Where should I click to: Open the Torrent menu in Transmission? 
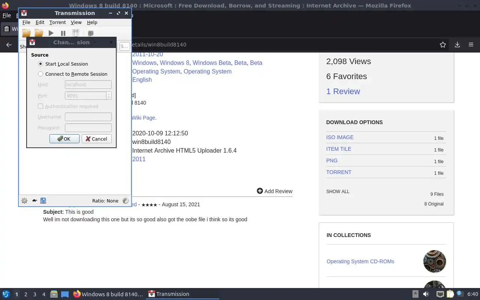[57, 22]
